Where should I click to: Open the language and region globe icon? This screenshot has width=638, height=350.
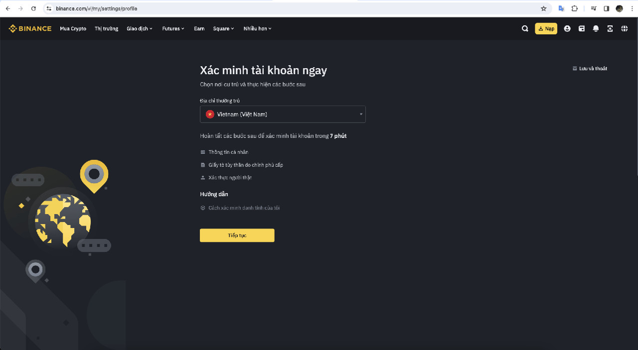(x=624, y=28)
